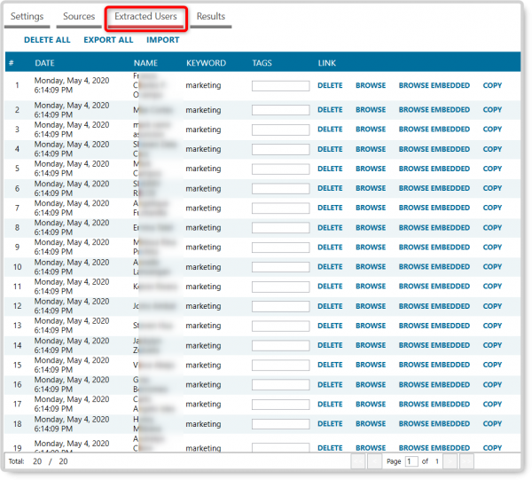Sort by the NAME column header
532x480 pixels.
pos(145,63)
